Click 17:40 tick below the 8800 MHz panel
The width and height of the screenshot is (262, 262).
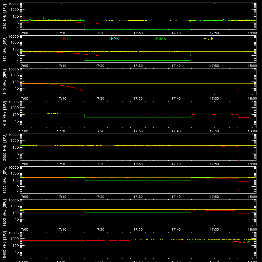(x=176, y=230)
